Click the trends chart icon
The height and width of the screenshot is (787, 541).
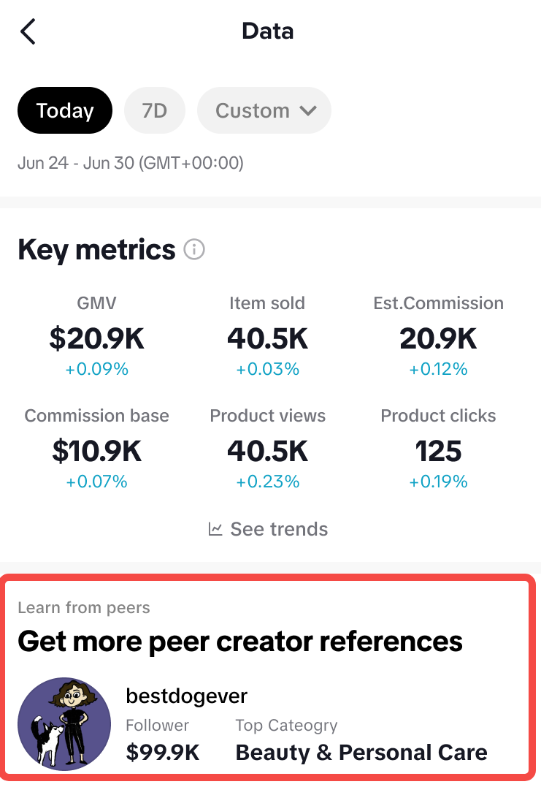coord(215,529)
